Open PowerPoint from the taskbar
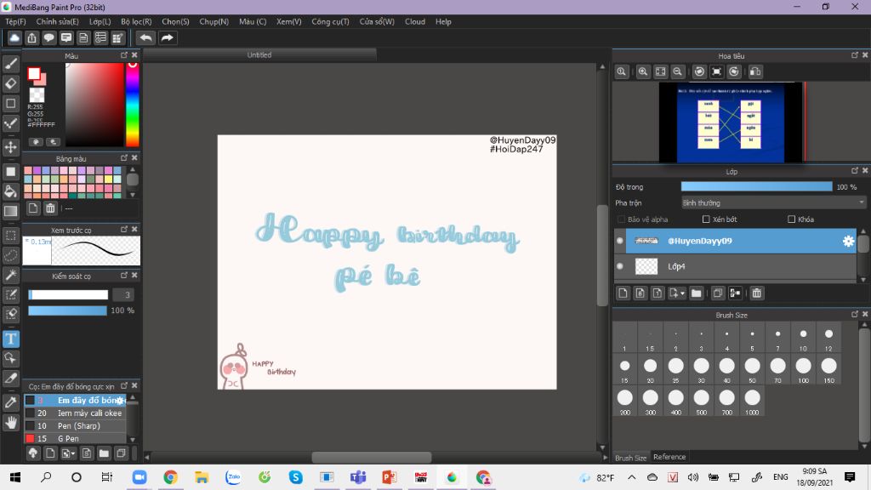 389,477
